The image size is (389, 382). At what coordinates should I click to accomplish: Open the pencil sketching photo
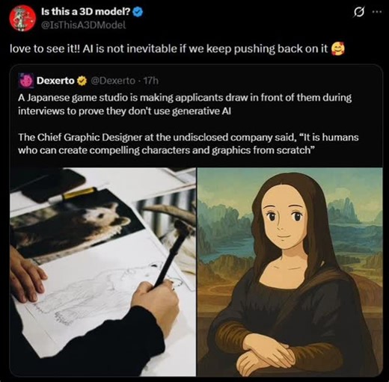click(102, 271)
